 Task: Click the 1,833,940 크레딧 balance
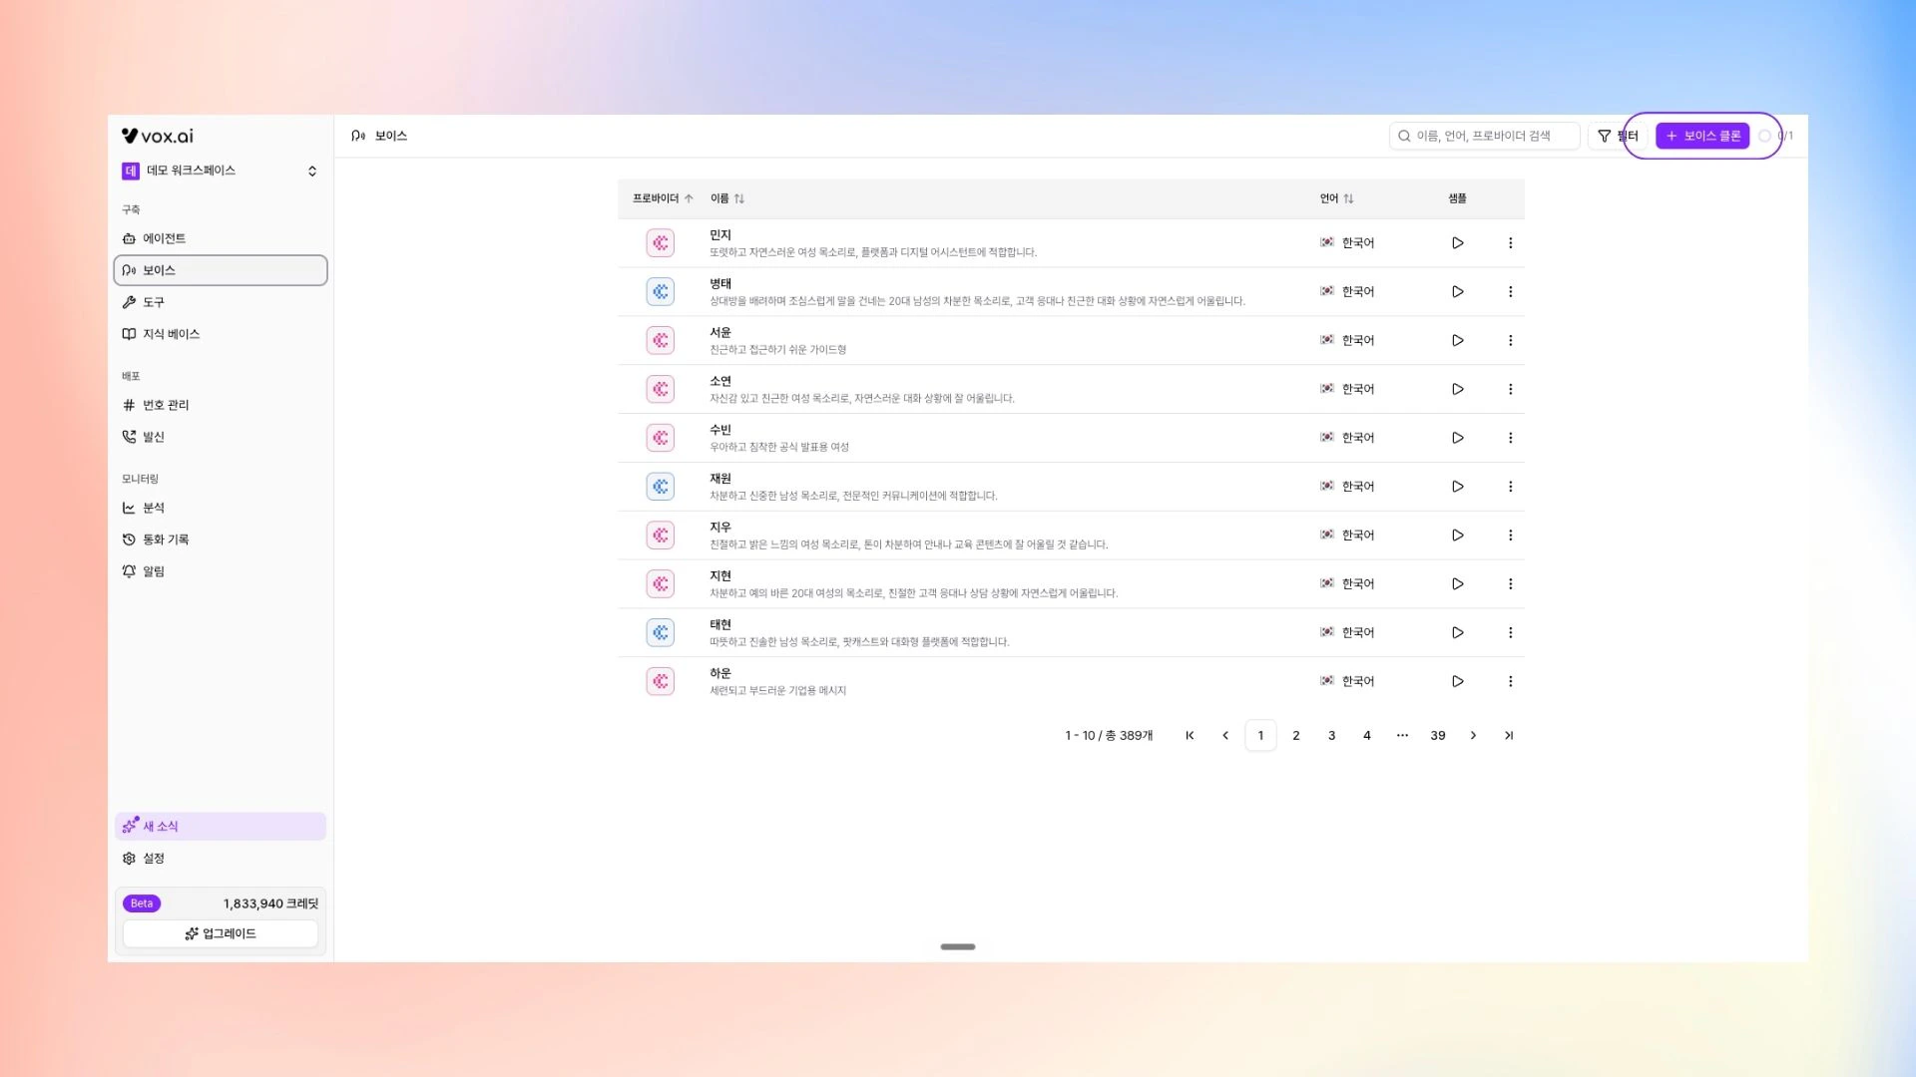270,904
